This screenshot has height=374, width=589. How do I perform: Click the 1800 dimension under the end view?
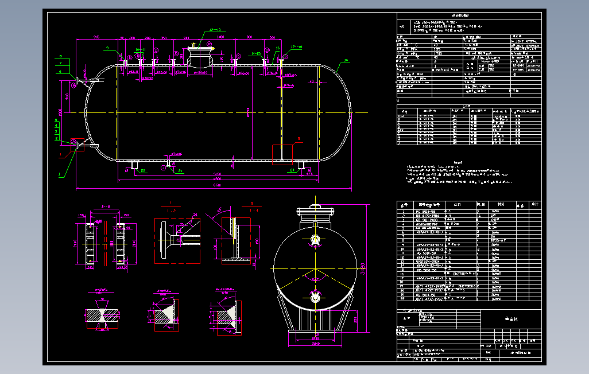[316, 338]
